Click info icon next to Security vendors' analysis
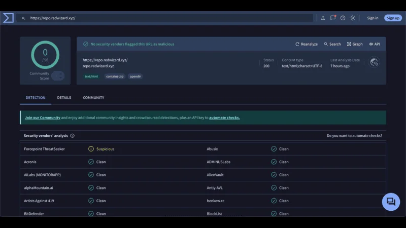Screen dimensions: 406x228 73,136
